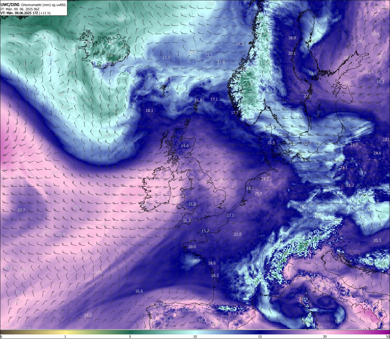Click the value 20.0 near Brittany
The image size is (390, 339).
tap(192, 247)
